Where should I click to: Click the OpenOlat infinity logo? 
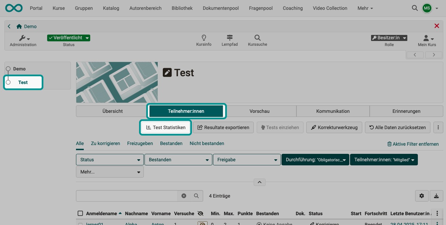pyautogui.click(x=13, y=8)
